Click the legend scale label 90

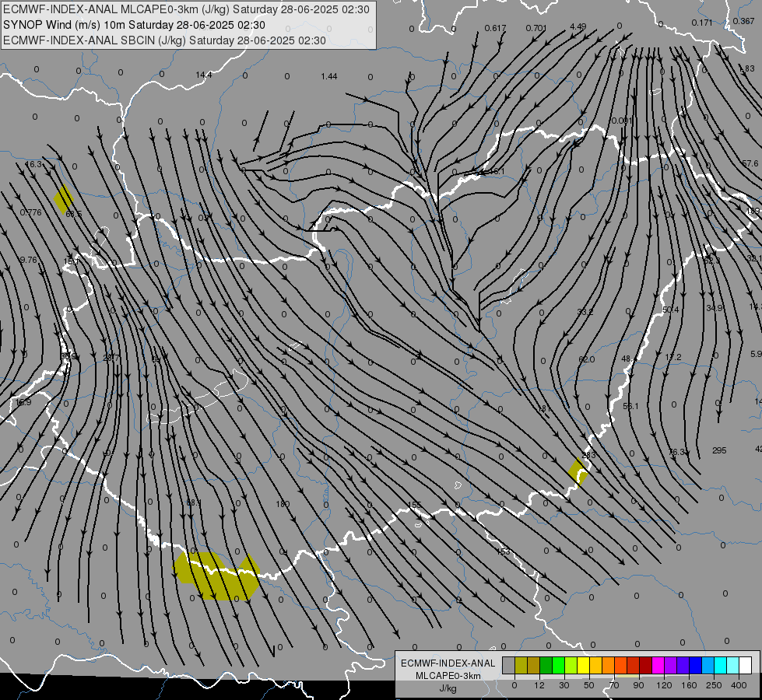coord(638,685)
